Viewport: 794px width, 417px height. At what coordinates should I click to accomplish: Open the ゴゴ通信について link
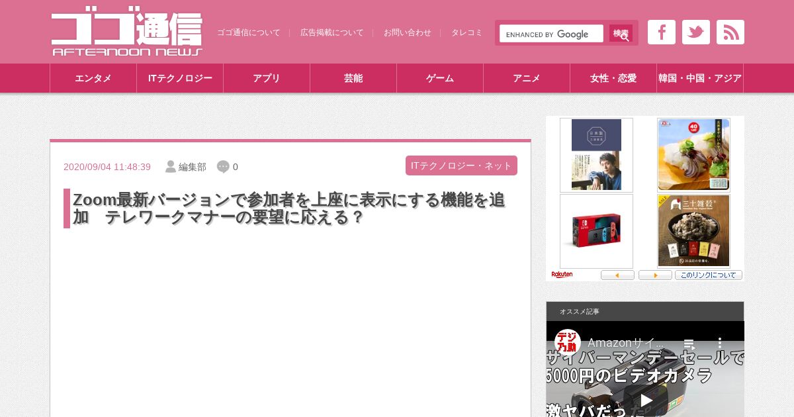tap(249, 32)
